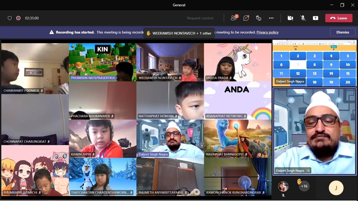Unmute the microphone

click(x=303, y=18)
